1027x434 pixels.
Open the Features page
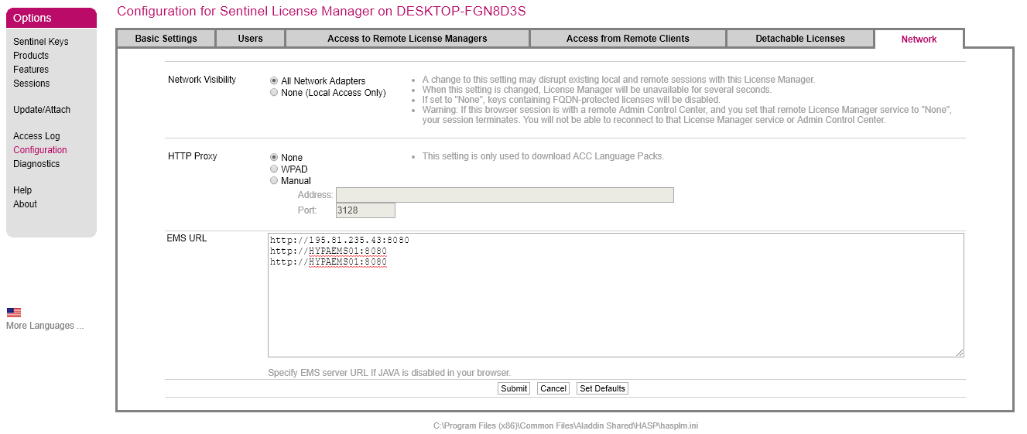coord(31,70)
